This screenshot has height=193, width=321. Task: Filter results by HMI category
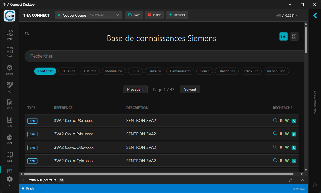[x=90, y=71]
